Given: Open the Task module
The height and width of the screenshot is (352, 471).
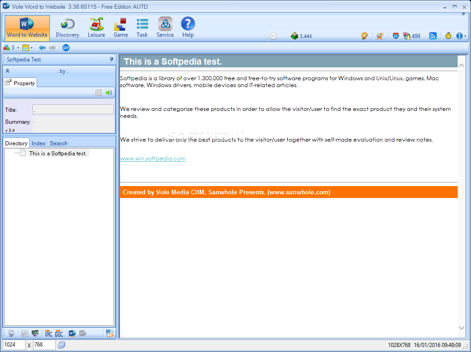Looking at the screenshot, I should click(142, 27).
